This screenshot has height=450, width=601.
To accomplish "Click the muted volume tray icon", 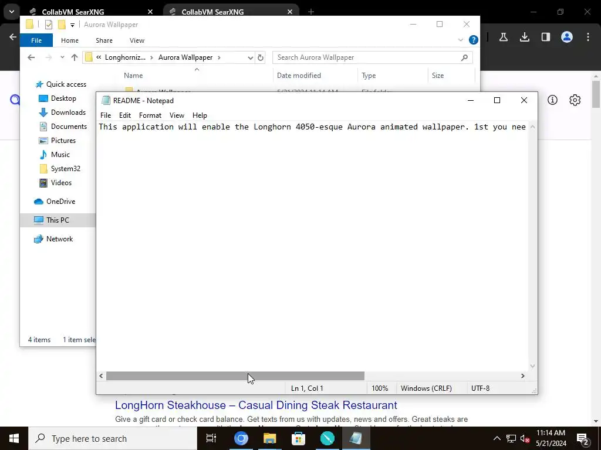I will [525, 438].
